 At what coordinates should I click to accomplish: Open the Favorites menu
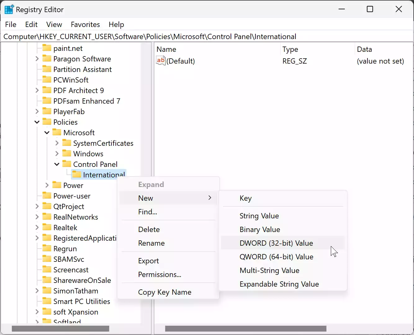pyautogui.click(x=85, y=25)
